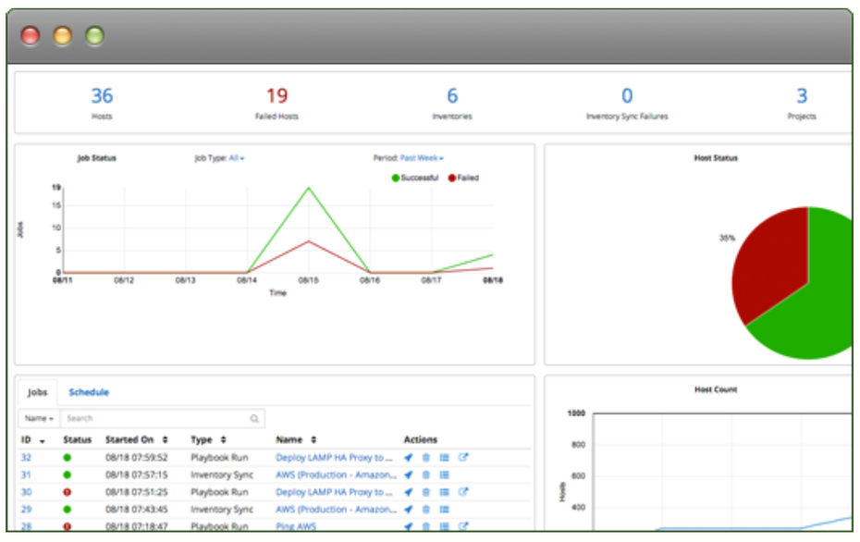The height and width of the screenshot is (542, 860).
Task: Relaunch job 32 with its rocket icon
Action: [x=408, y=458]
